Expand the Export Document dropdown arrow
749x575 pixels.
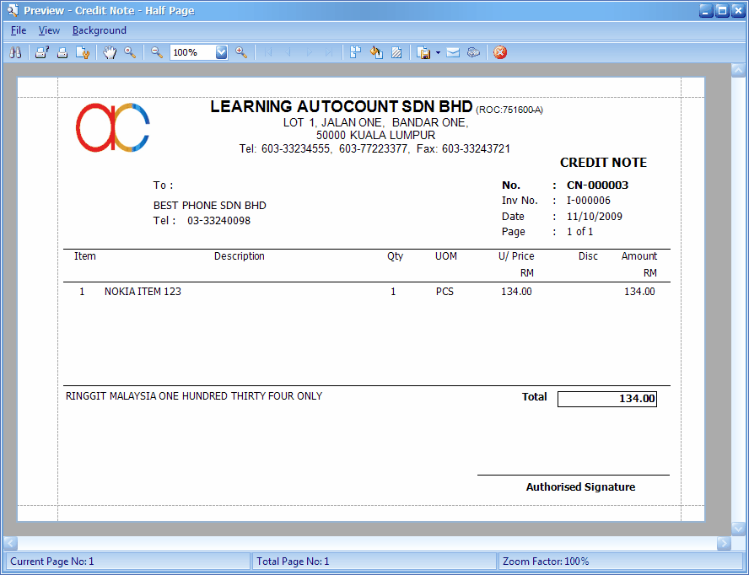click(438, 52)
